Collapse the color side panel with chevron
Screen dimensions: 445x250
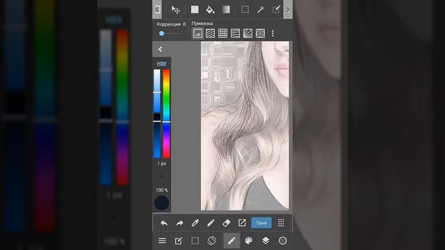pos(160,49)
